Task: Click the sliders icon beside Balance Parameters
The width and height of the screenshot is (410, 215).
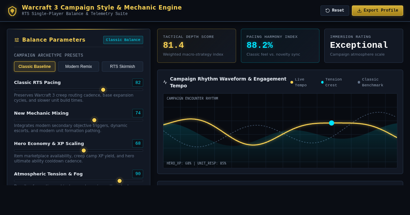Action: point(17,40)
